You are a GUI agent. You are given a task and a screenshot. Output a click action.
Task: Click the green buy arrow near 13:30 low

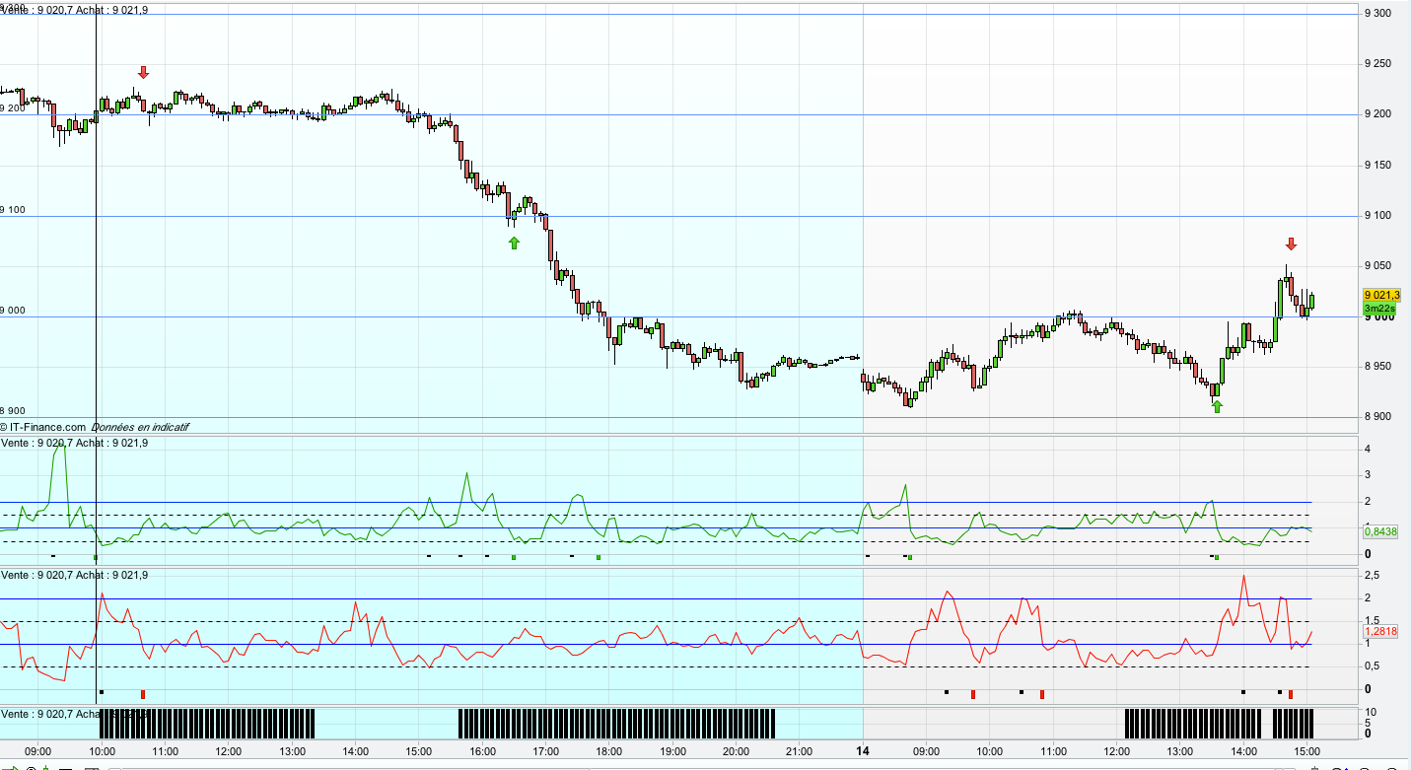pyautogui.click(x=1217, y=406)
